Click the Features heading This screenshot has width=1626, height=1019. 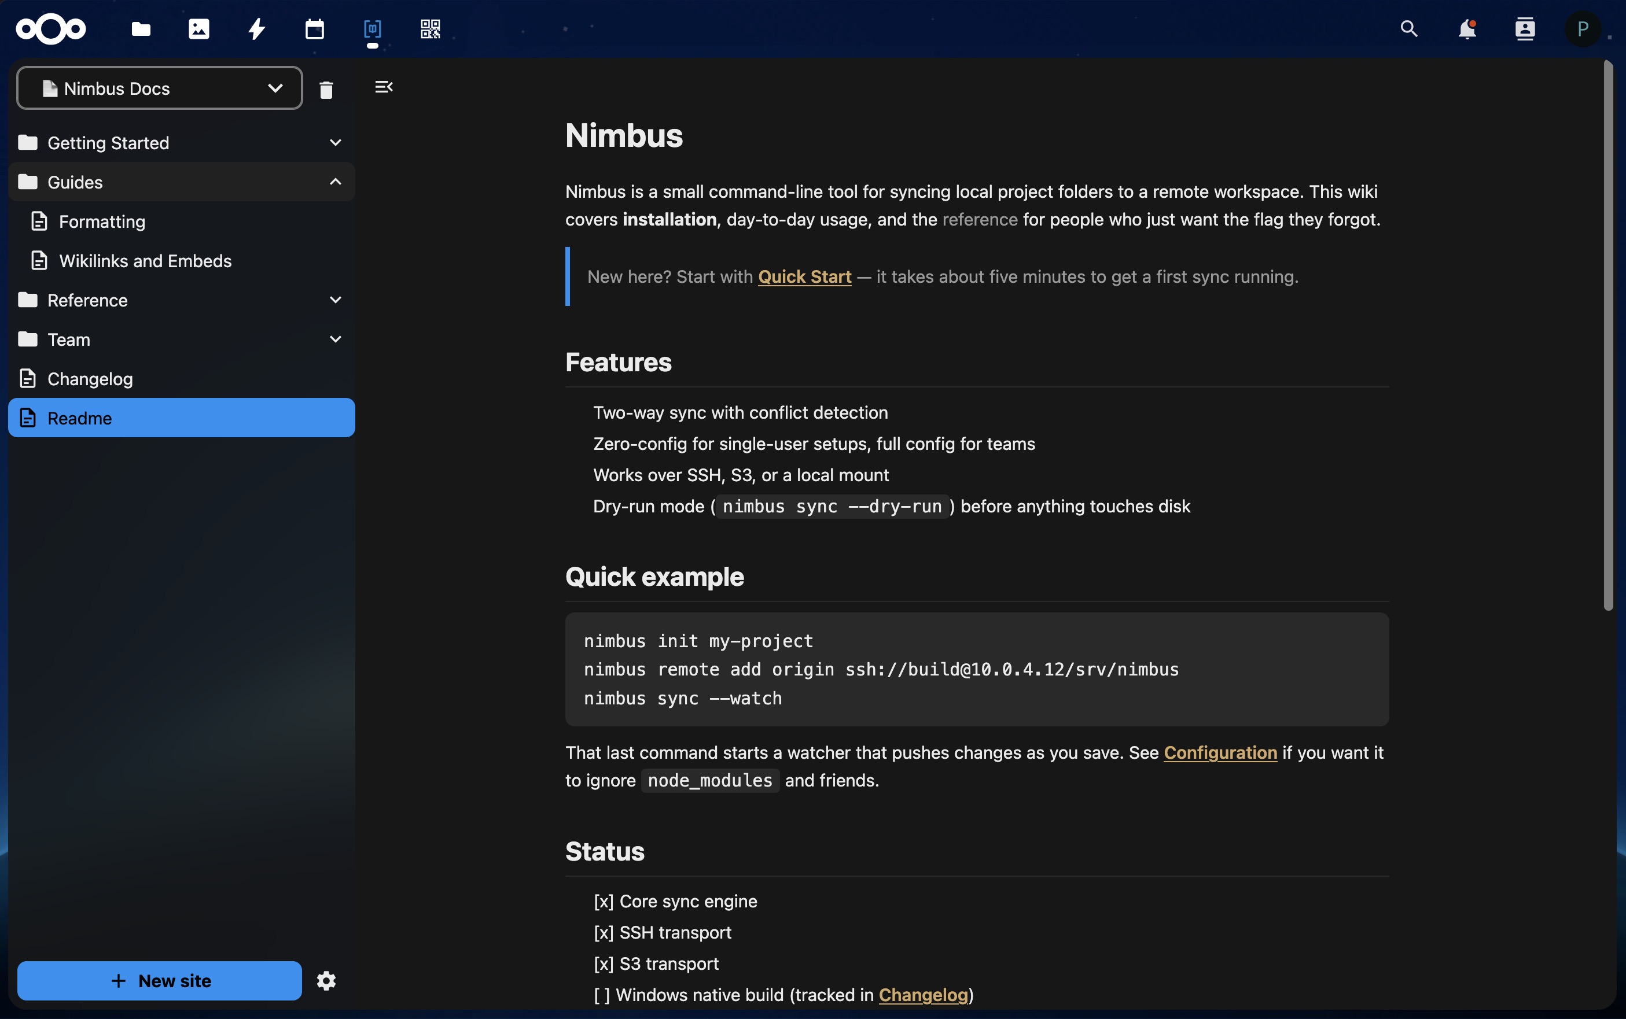click(x=618, y=362)
